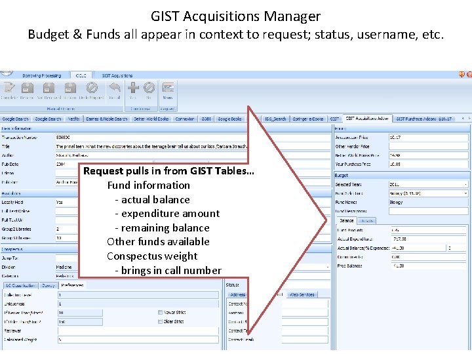Click the Actual Balance value field
472x354 pixels.
tap(418, 248)
